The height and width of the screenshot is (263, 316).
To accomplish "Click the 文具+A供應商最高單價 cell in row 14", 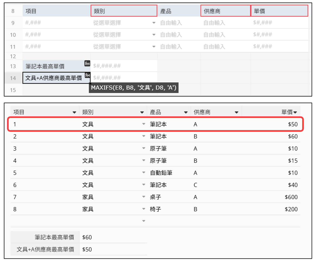I will [54, 78].
